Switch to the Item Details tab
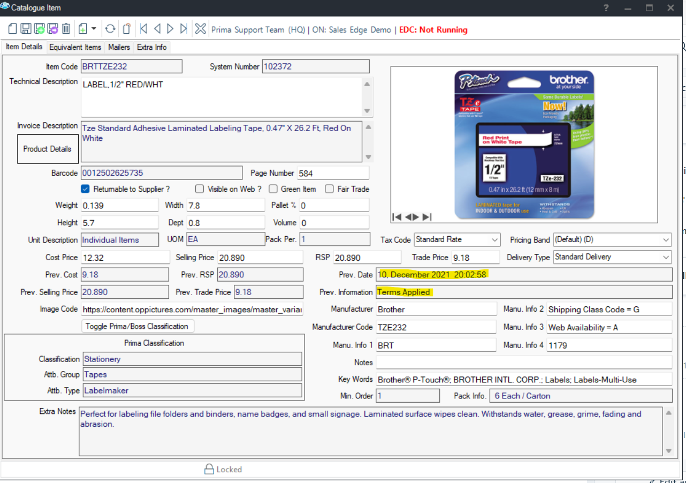Screen dimensions: 686x483 [24, 47]
